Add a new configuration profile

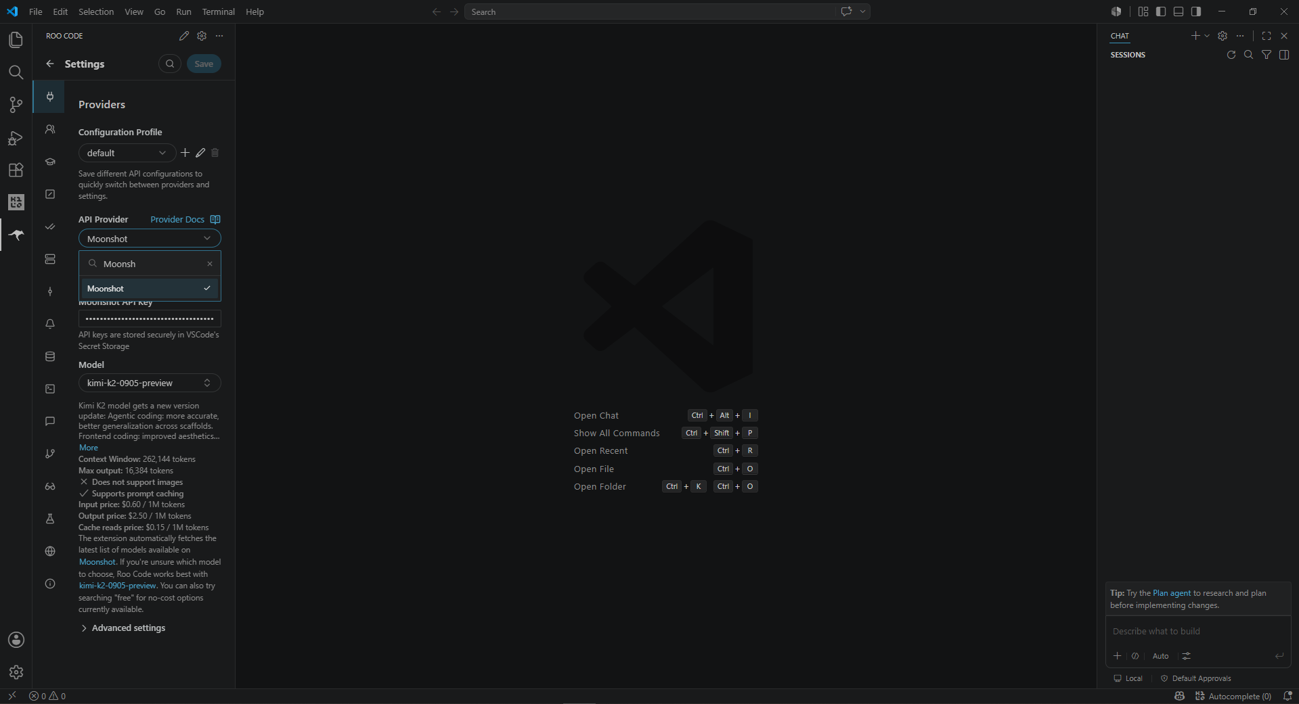click(185, 153)
